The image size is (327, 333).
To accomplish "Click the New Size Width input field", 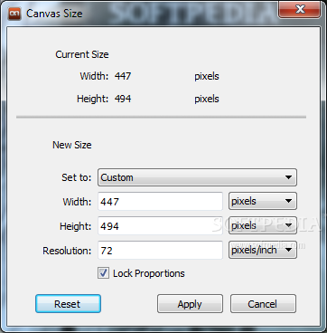I will pos(160,202).
